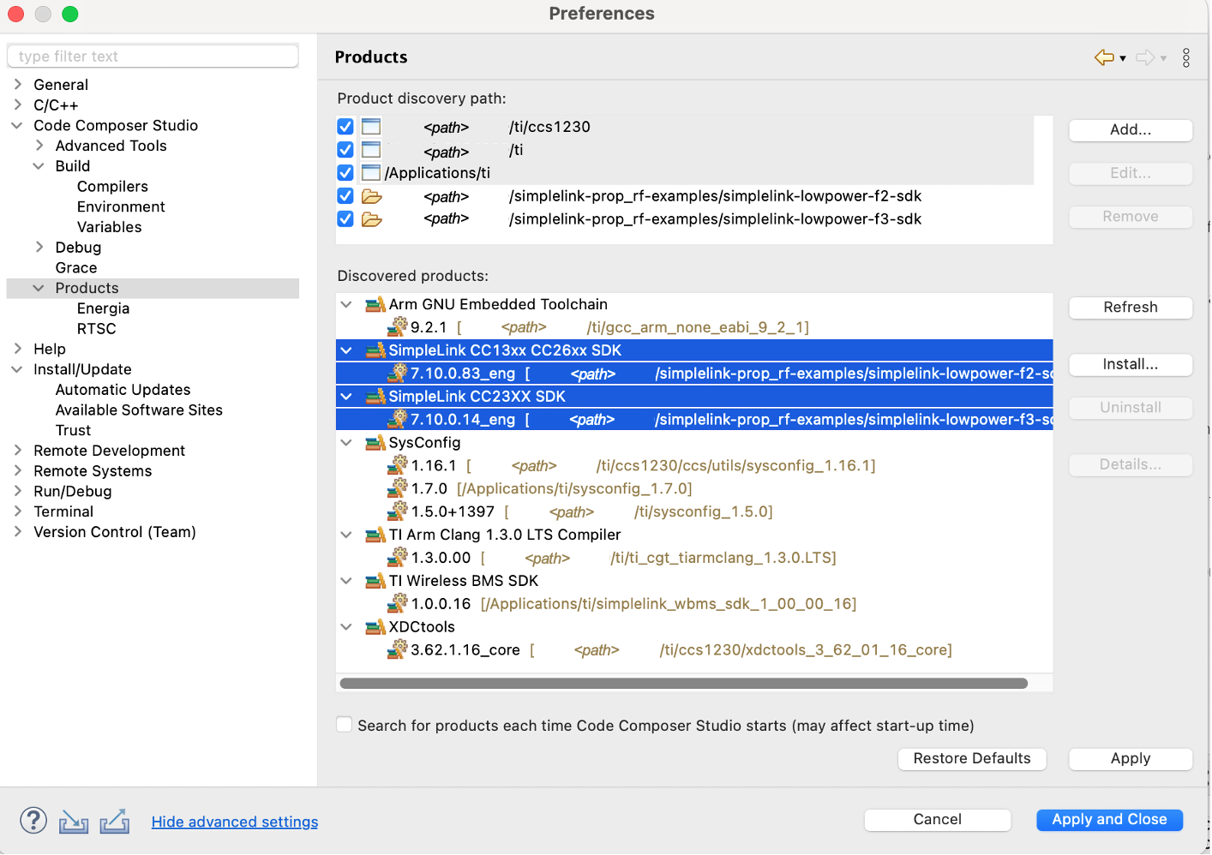Click the XDCtools product icon

click(375, 627)
